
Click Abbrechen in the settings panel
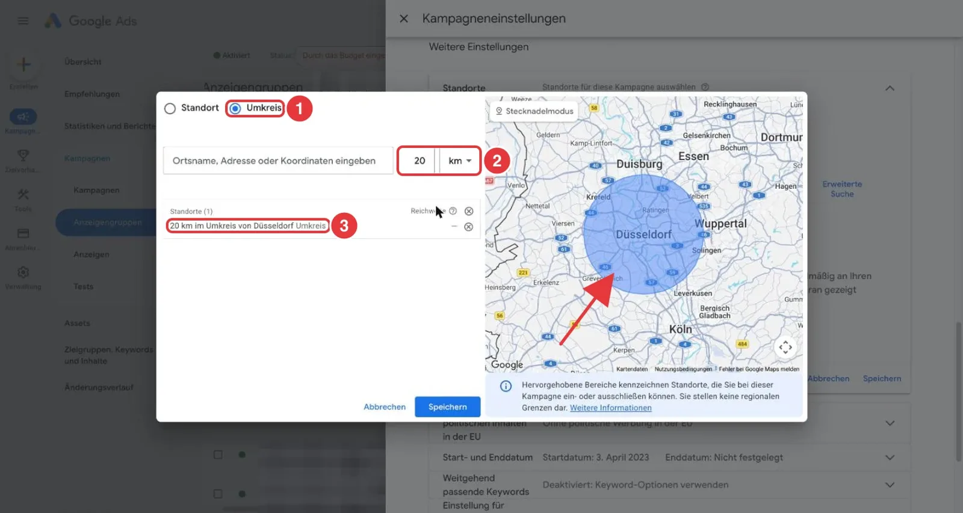click(828, 378)
